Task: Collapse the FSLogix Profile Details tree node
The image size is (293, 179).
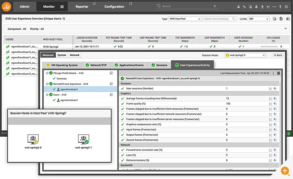Action: coord(47,73)
